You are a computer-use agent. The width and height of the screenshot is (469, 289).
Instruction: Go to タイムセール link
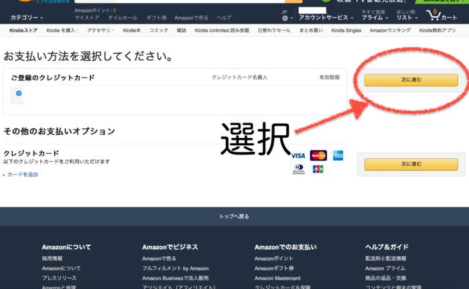tap(123, 18)
